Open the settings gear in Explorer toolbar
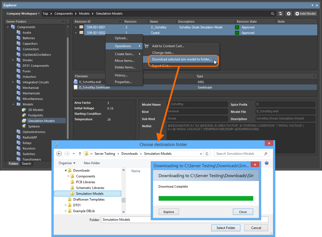This screenshot has height=237, width=322. pos(289,14)
